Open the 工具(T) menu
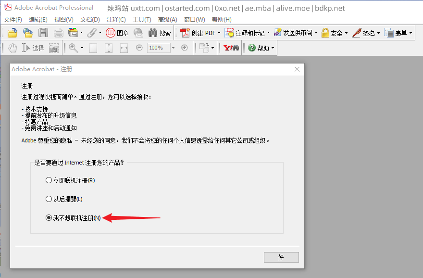 click(142, 20)
